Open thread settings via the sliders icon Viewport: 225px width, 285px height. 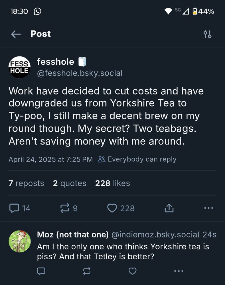point(208,34)
